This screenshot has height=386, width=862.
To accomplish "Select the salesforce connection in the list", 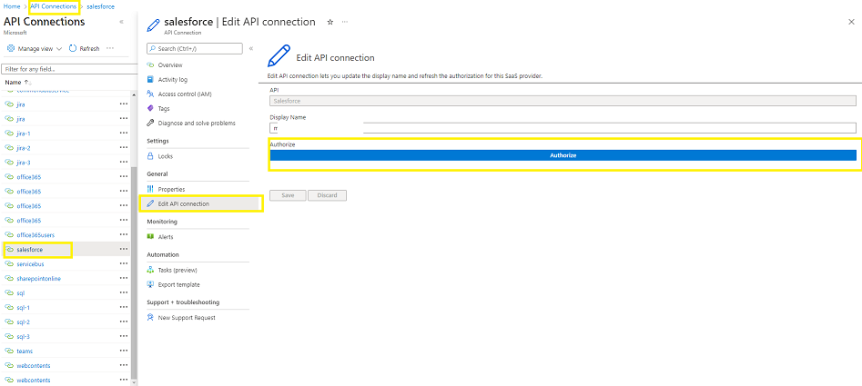I will pos(30,250).
